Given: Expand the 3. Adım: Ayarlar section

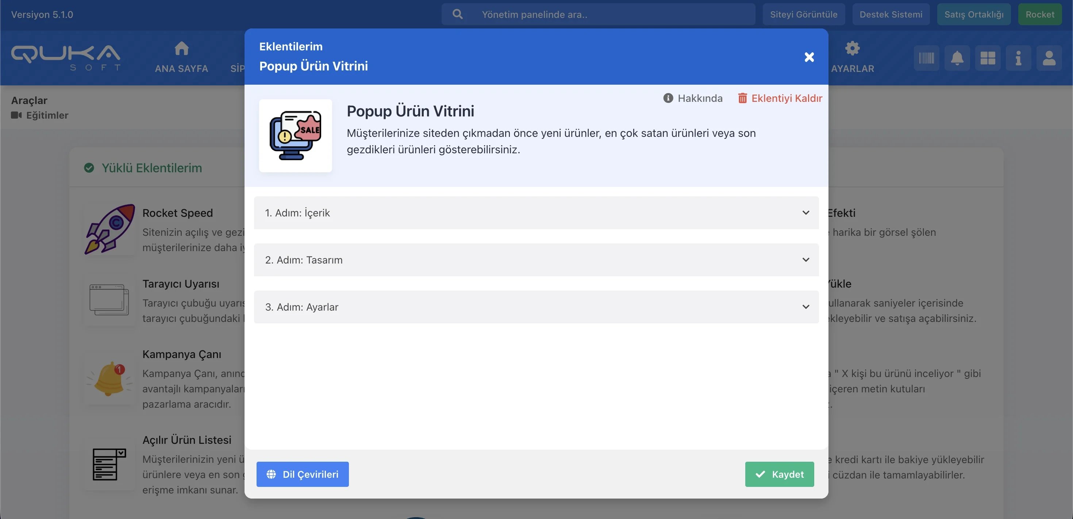Looking at the screenshot, I should pos(536,307).
